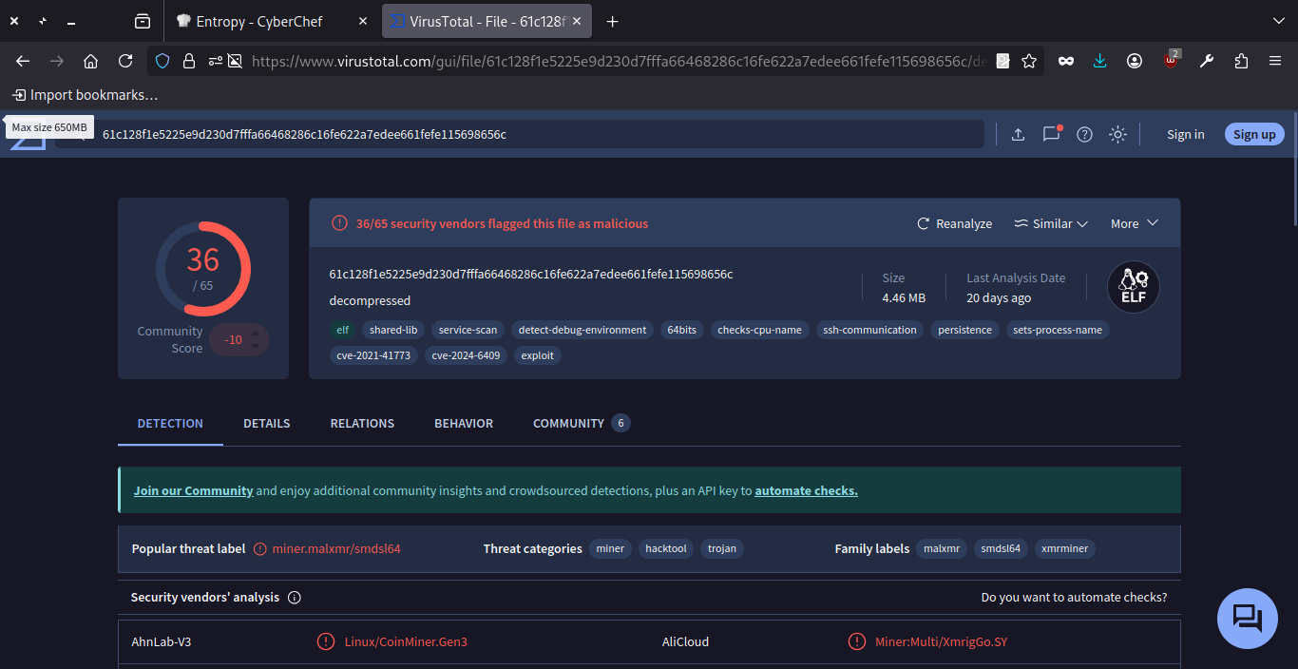Switch to the BEHAVIOR tab
Screen dimensions: 1298x669
tap(464, 424)
